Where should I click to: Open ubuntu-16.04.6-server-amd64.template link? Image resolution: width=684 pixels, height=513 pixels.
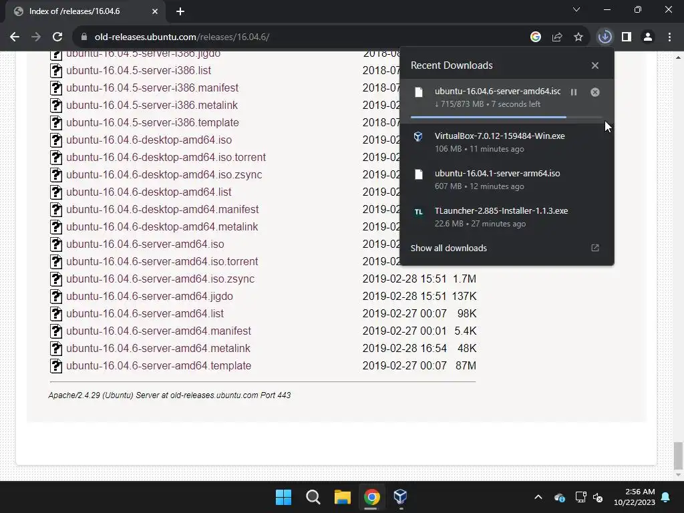(158, 366)
